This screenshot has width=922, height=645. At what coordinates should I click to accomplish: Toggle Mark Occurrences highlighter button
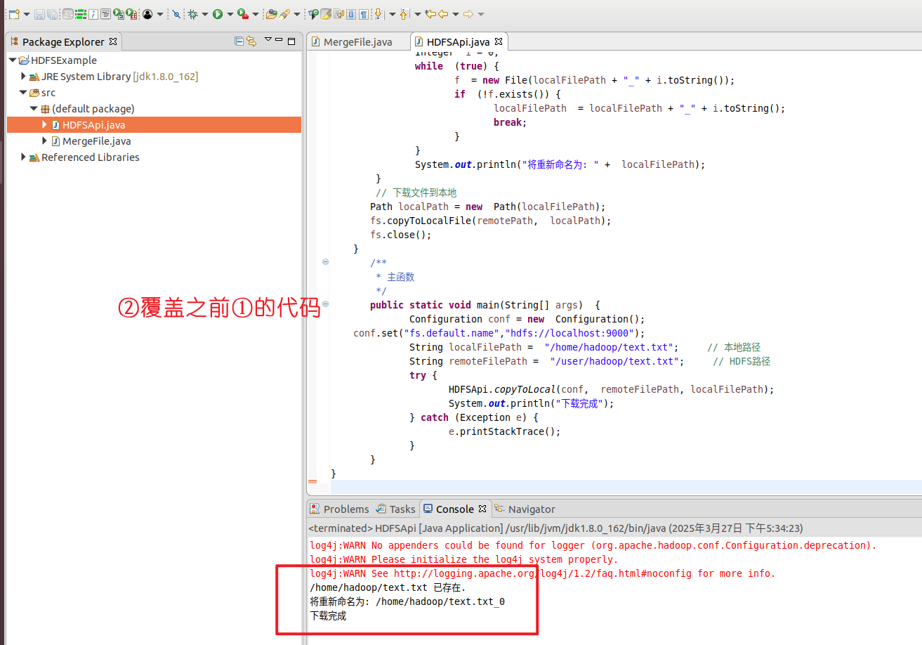click(x=326, y=13)
